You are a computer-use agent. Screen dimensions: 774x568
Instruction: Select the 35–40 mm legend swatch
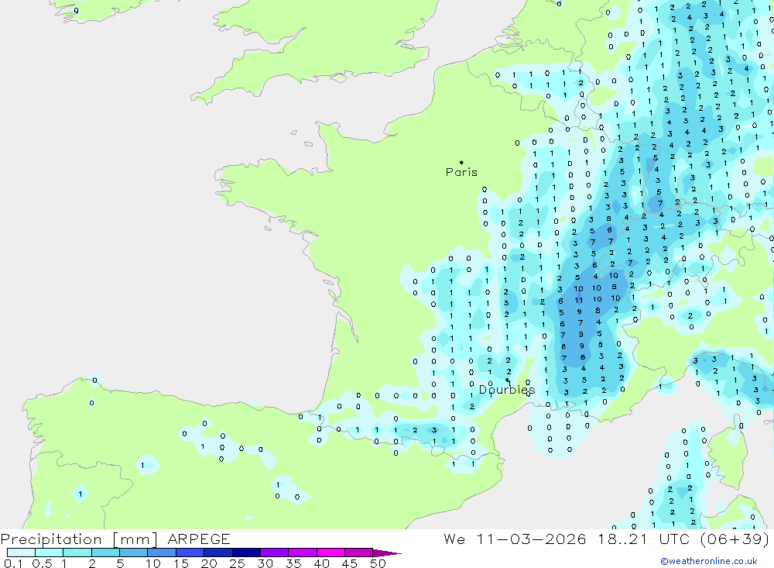coord(303,553)
